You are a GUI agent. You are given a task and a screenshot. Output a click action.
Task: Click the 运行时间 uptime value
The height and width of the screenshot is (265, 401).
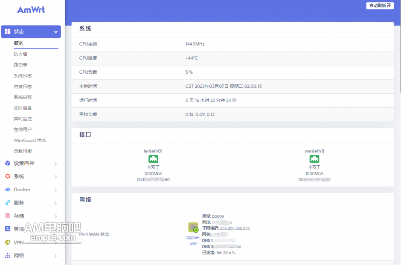coord(211,100)
